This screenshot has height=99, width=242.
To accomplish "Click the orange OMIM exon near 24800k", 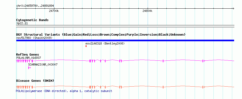I will click(163, 87).
